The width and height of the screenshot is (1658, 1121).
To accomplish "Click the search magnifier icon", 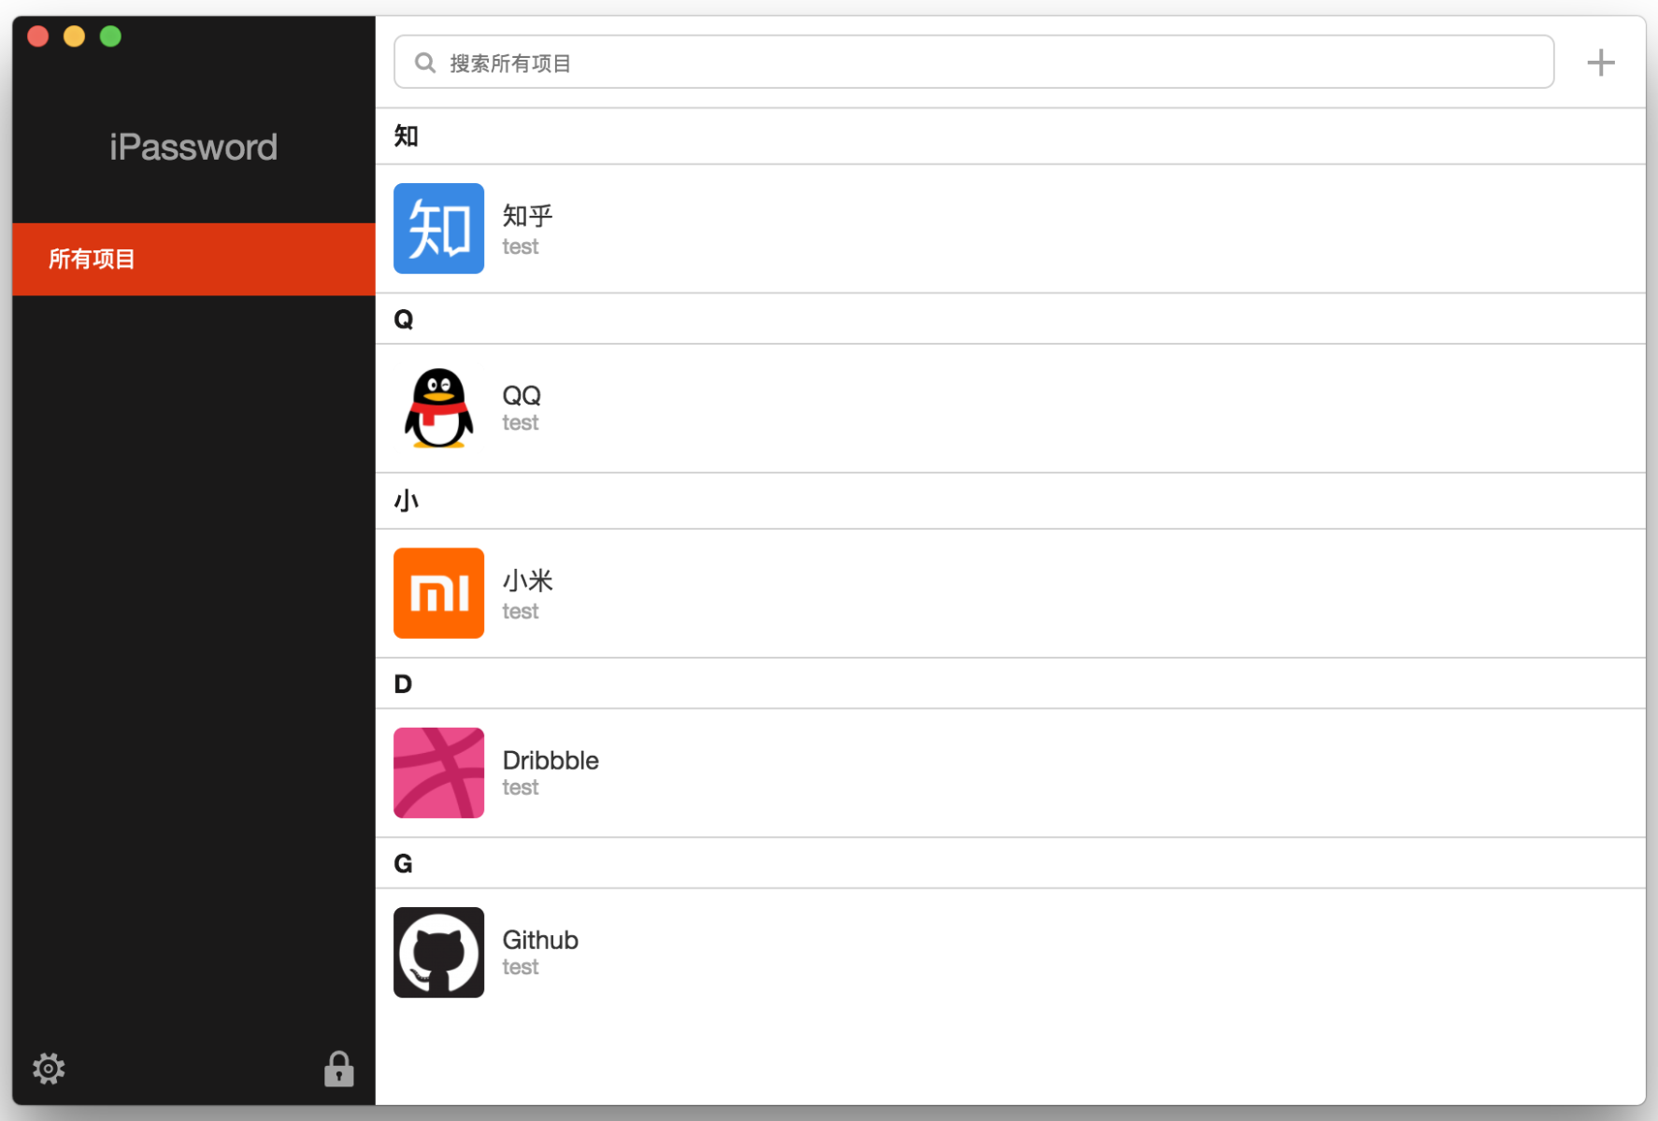I will (425, 63).
